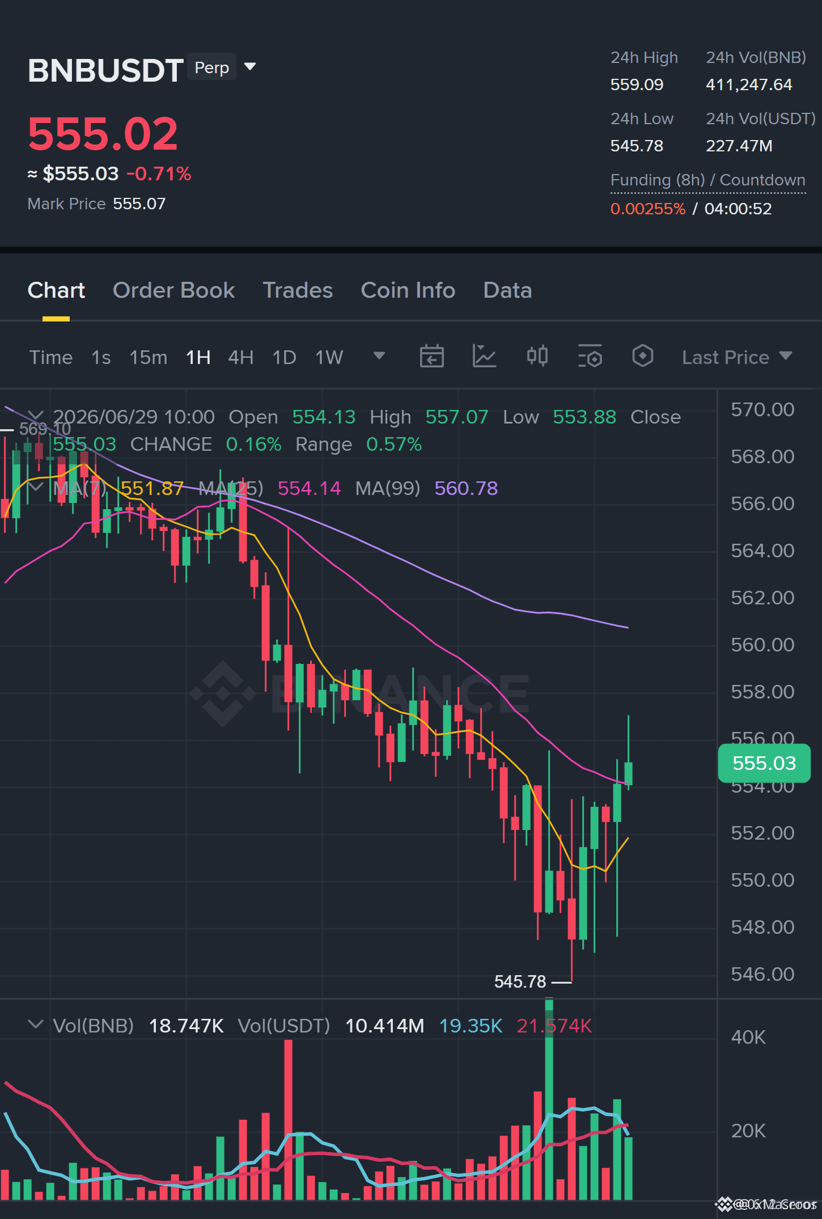The height and width of the screenshot is (1219, 822).
Task: Click the Range 0.57% value
Action: [394, 445]
